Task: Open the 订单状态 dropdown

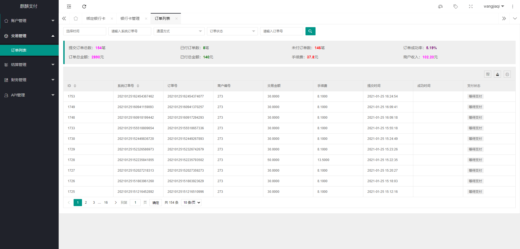Action: [232, 31]
